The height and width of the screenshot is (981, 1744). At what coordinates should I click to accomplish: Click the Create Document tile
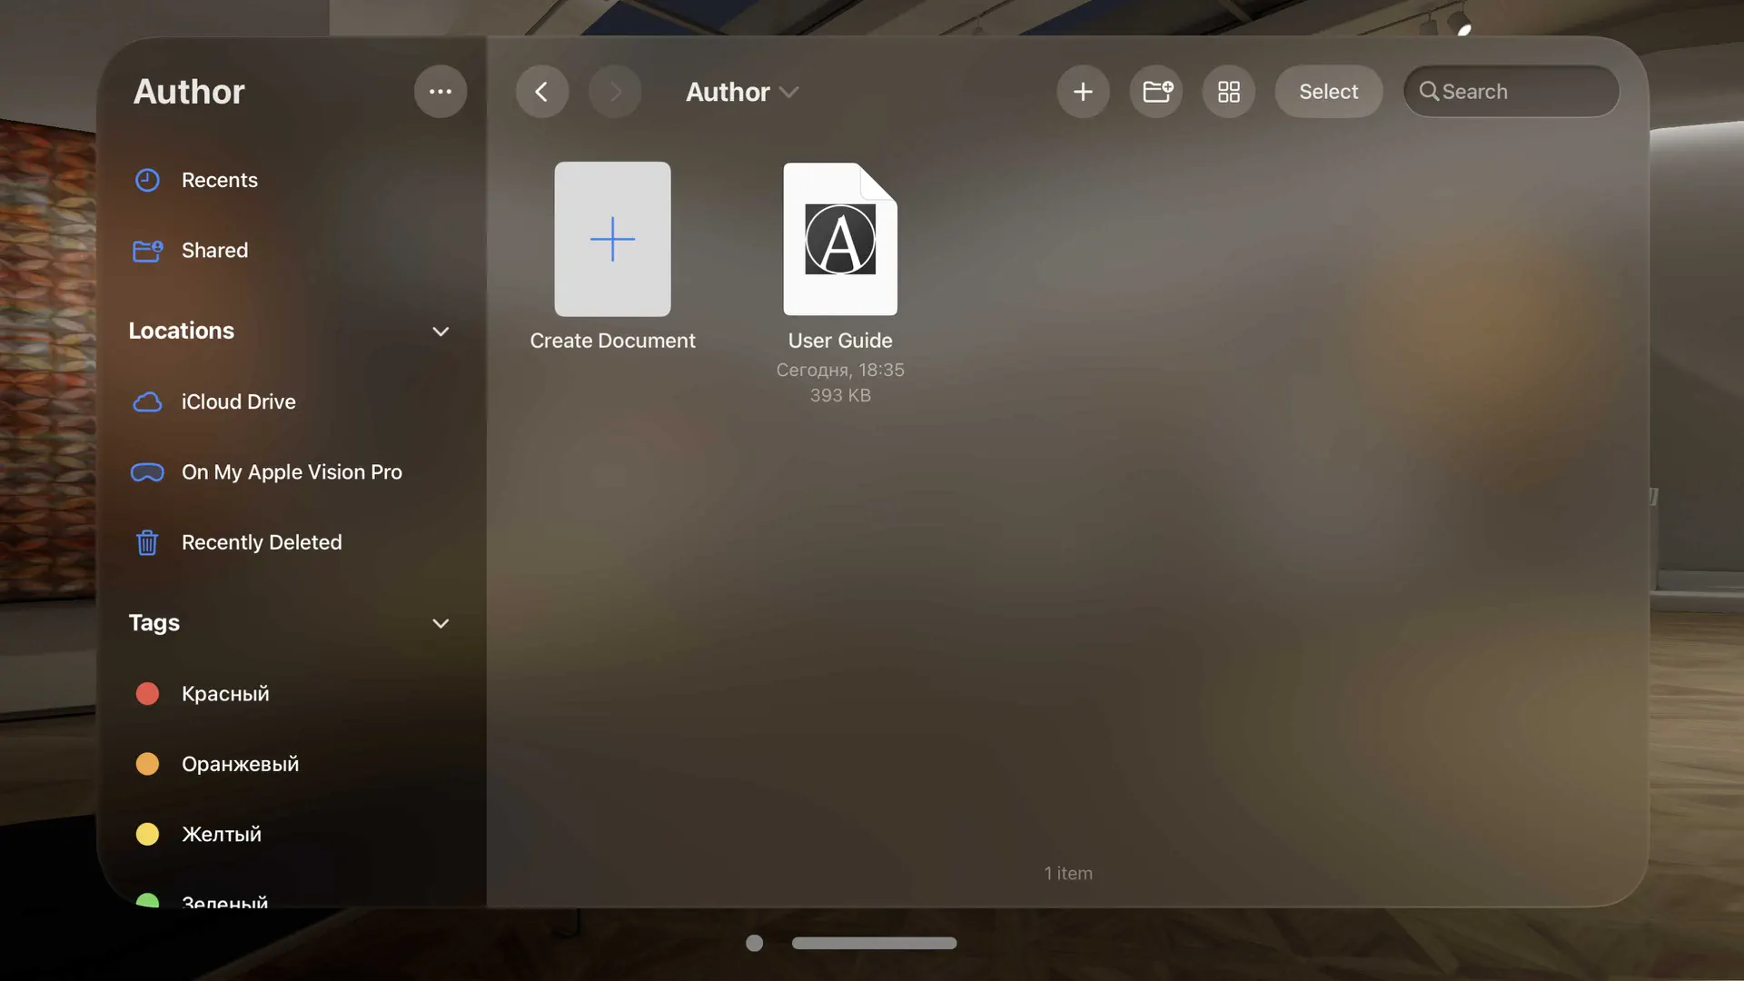tap(612, 239)
